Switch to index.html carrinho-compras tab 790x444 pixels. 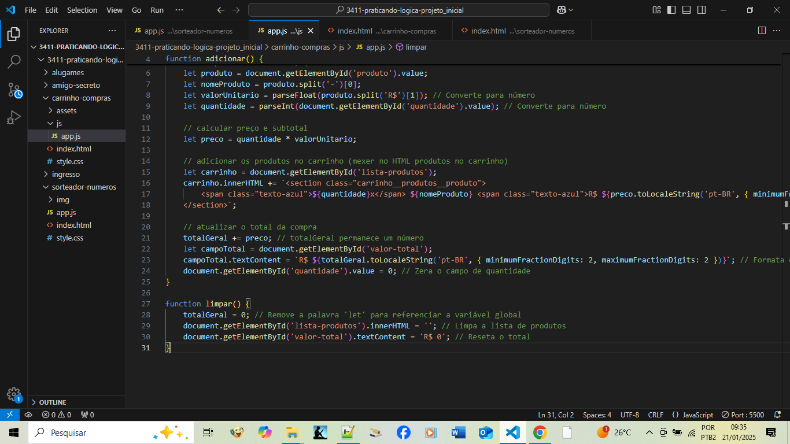pos(386,31)
